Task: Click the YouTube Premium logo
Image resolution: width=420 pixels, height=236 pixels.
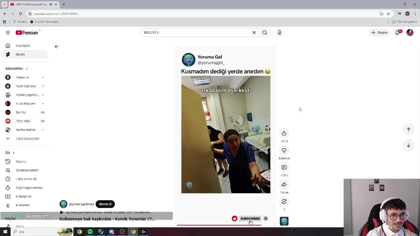Action: click(27, 32)
